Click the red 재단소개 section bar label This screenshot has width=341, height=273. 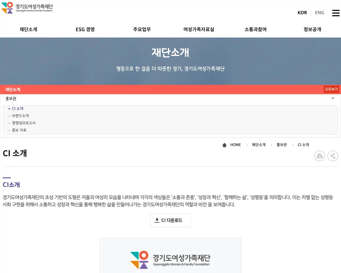(13, 90)
